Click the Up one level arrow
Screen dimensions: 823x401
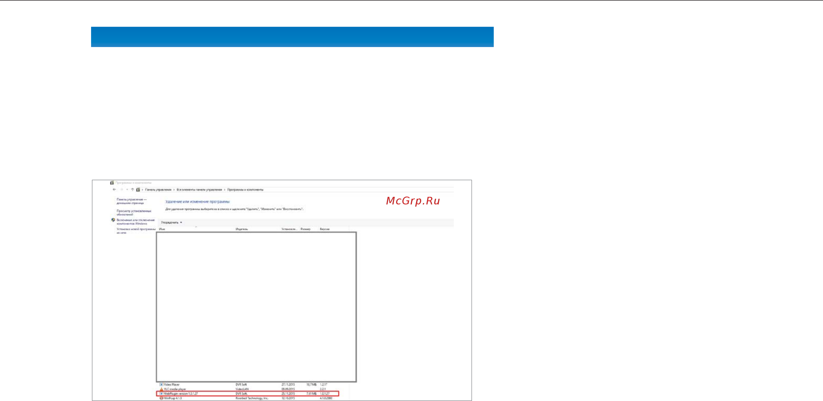[x=132, y=189]
